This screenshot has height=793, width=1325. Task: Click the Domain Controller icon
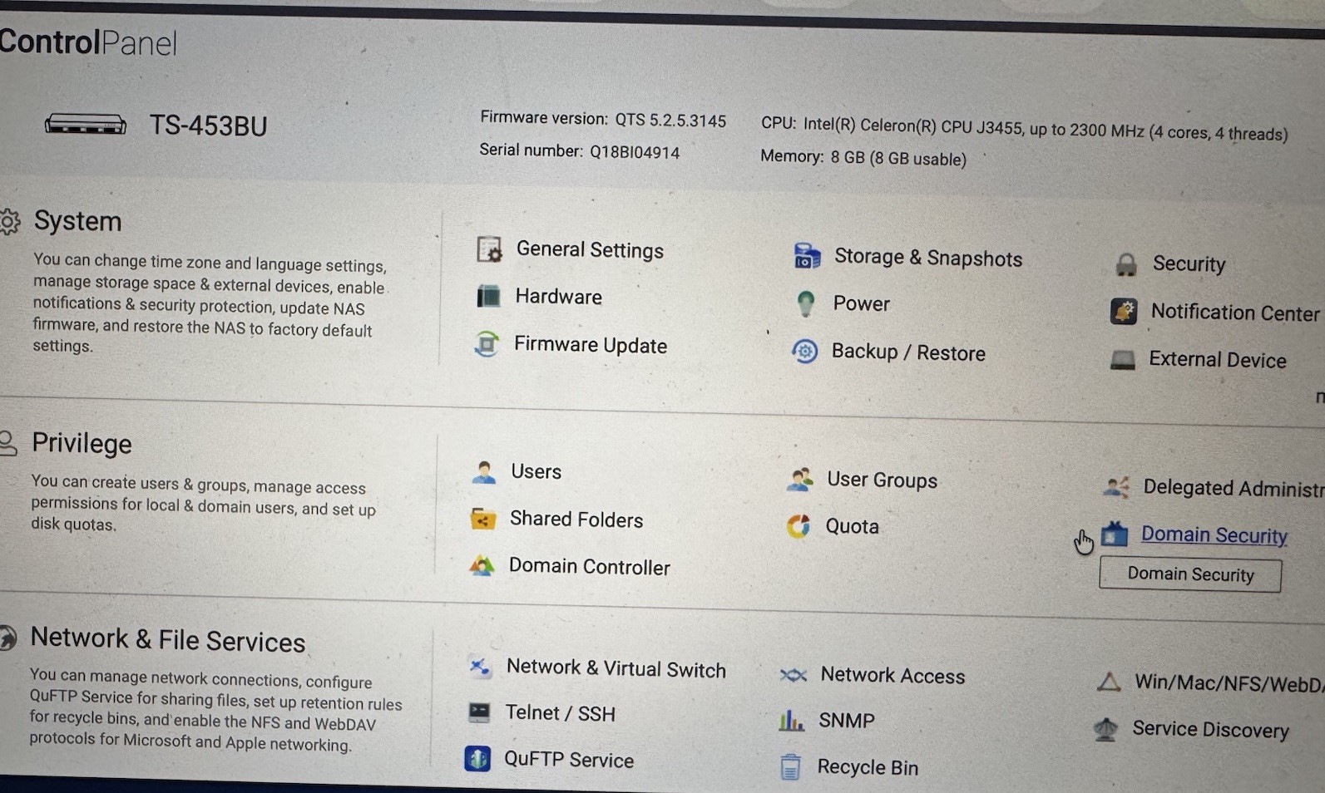[x=482, y=566]
